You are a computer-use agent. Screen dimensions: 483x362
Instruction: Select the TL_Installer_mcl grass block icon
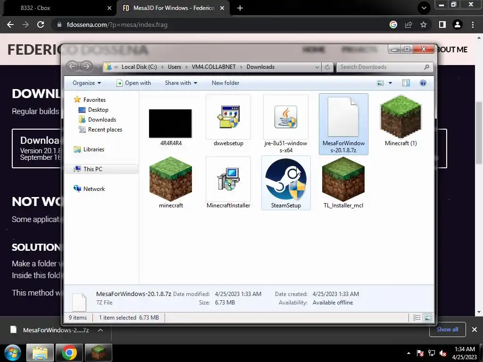click(x=343, y=179)
